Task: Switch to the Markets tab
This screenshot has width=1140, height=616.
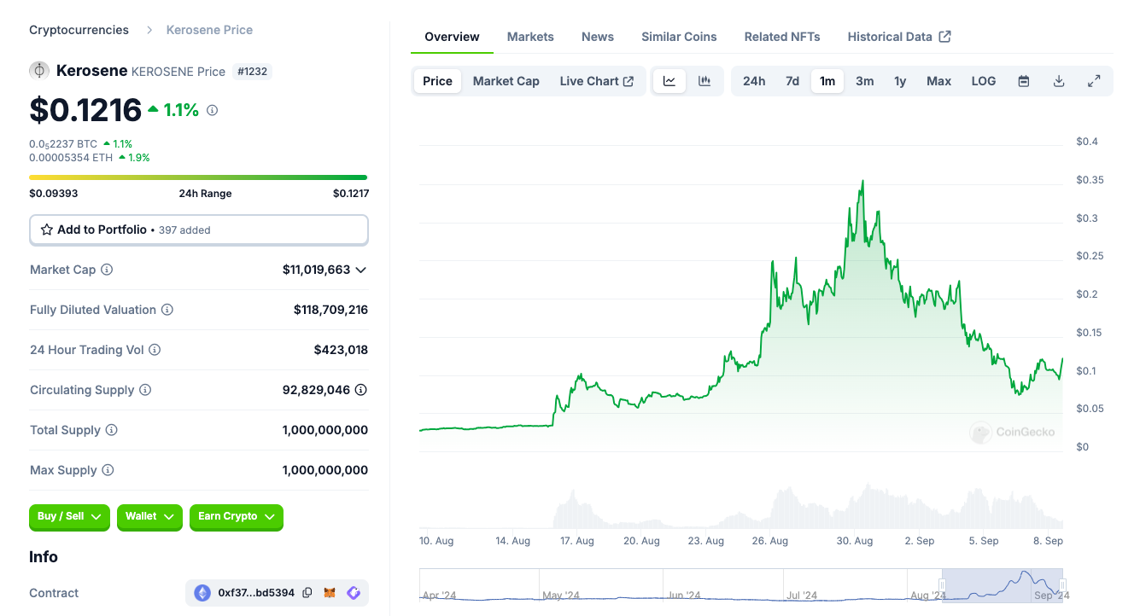Action: point(530,37)
